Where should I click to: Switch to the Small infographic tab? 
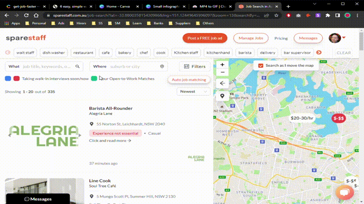pyautogui.click(x=165, y=6)
